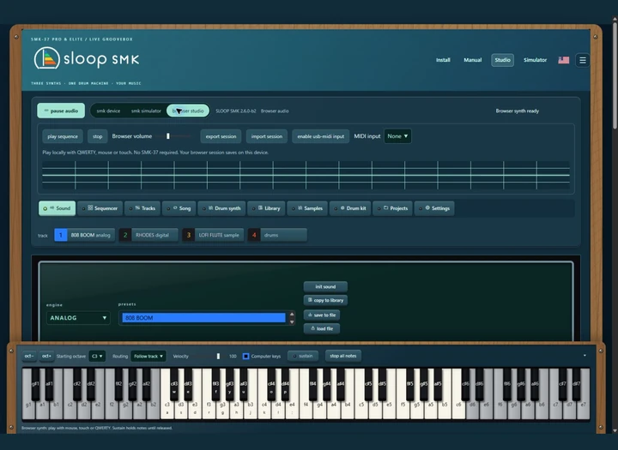Select the LOFI FLUTE sample track
The image size is (618, 450).
click(213, 235)
